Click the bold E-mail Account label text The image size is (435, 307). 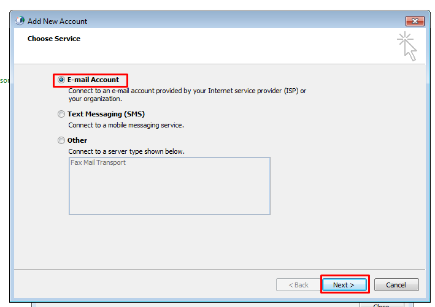point(93,80)
